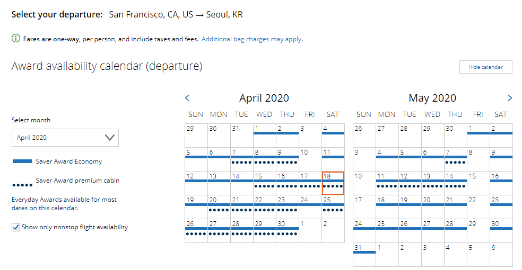Select April 18 highlighted date
The image size is (522, 270).
(x=333, y=183)
